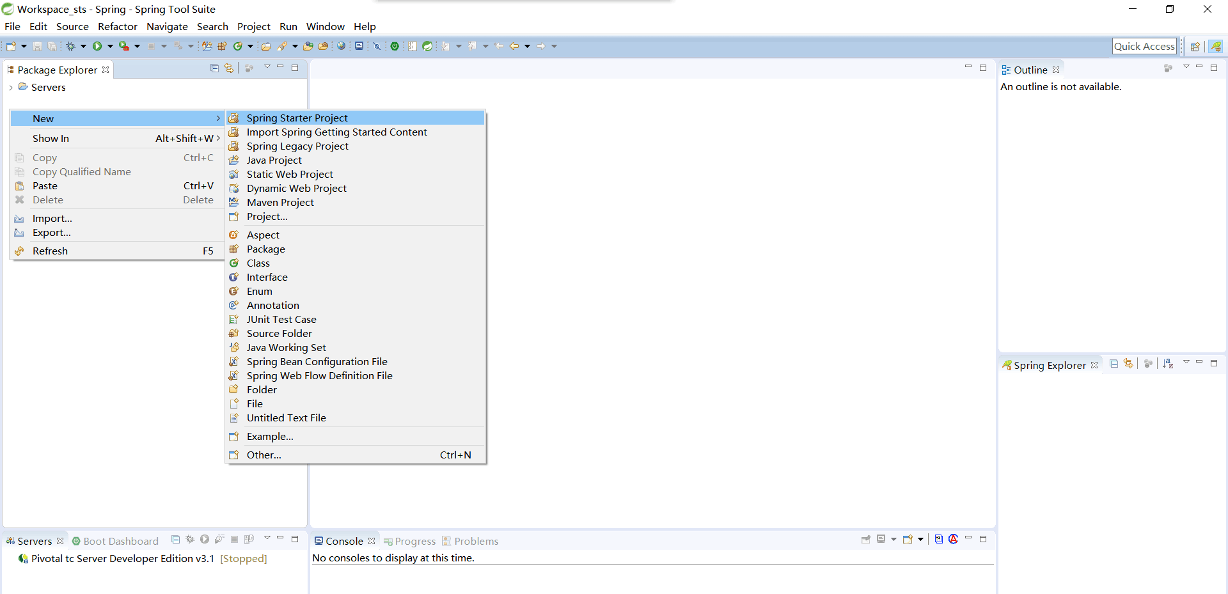Collapse all in Spring Explorer

coord(1114,363)
